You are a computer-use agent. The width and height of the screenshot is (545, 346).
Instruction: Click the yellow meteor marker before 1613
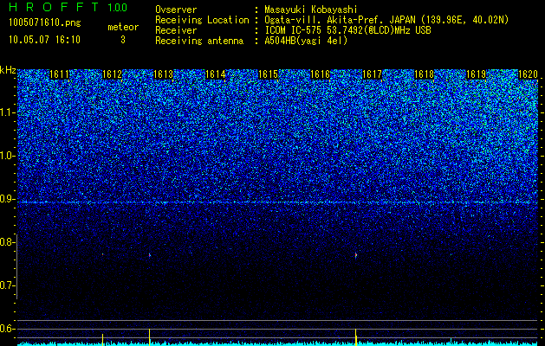click(x=149, y=336)
